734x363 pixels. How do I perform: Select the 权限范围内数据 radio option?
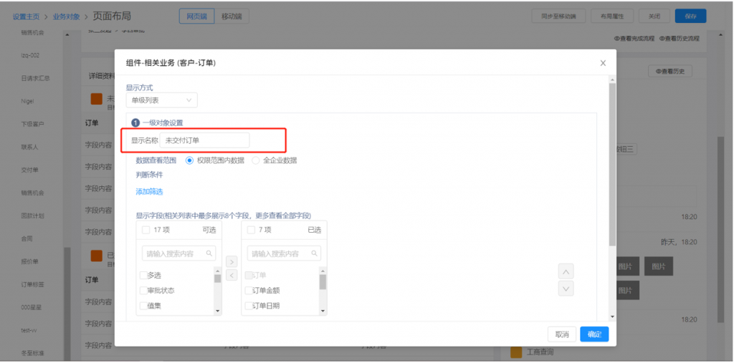[x=190, y=160]
